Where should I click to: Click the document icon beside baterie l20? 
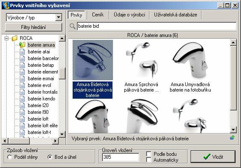22,105
